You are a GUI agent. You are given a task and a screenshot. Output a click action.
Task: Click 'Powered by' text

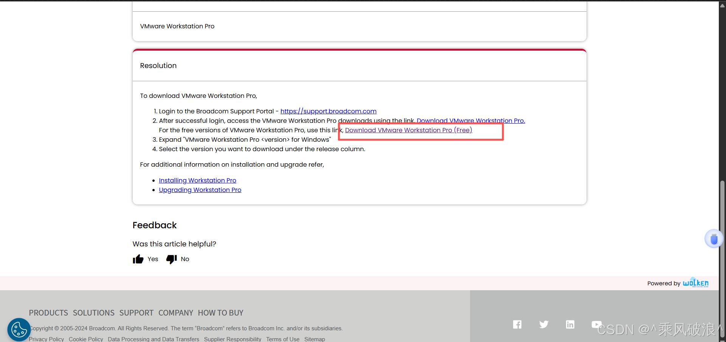coord(664,283)
